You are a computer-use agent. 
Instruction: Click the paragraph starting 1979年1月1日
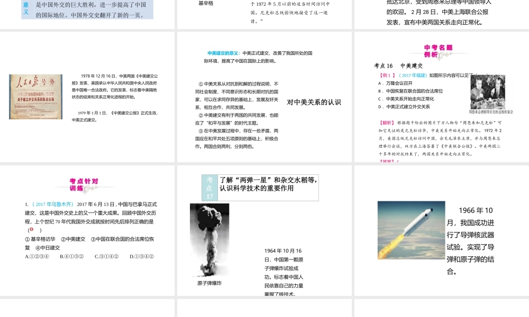[114, 116]
